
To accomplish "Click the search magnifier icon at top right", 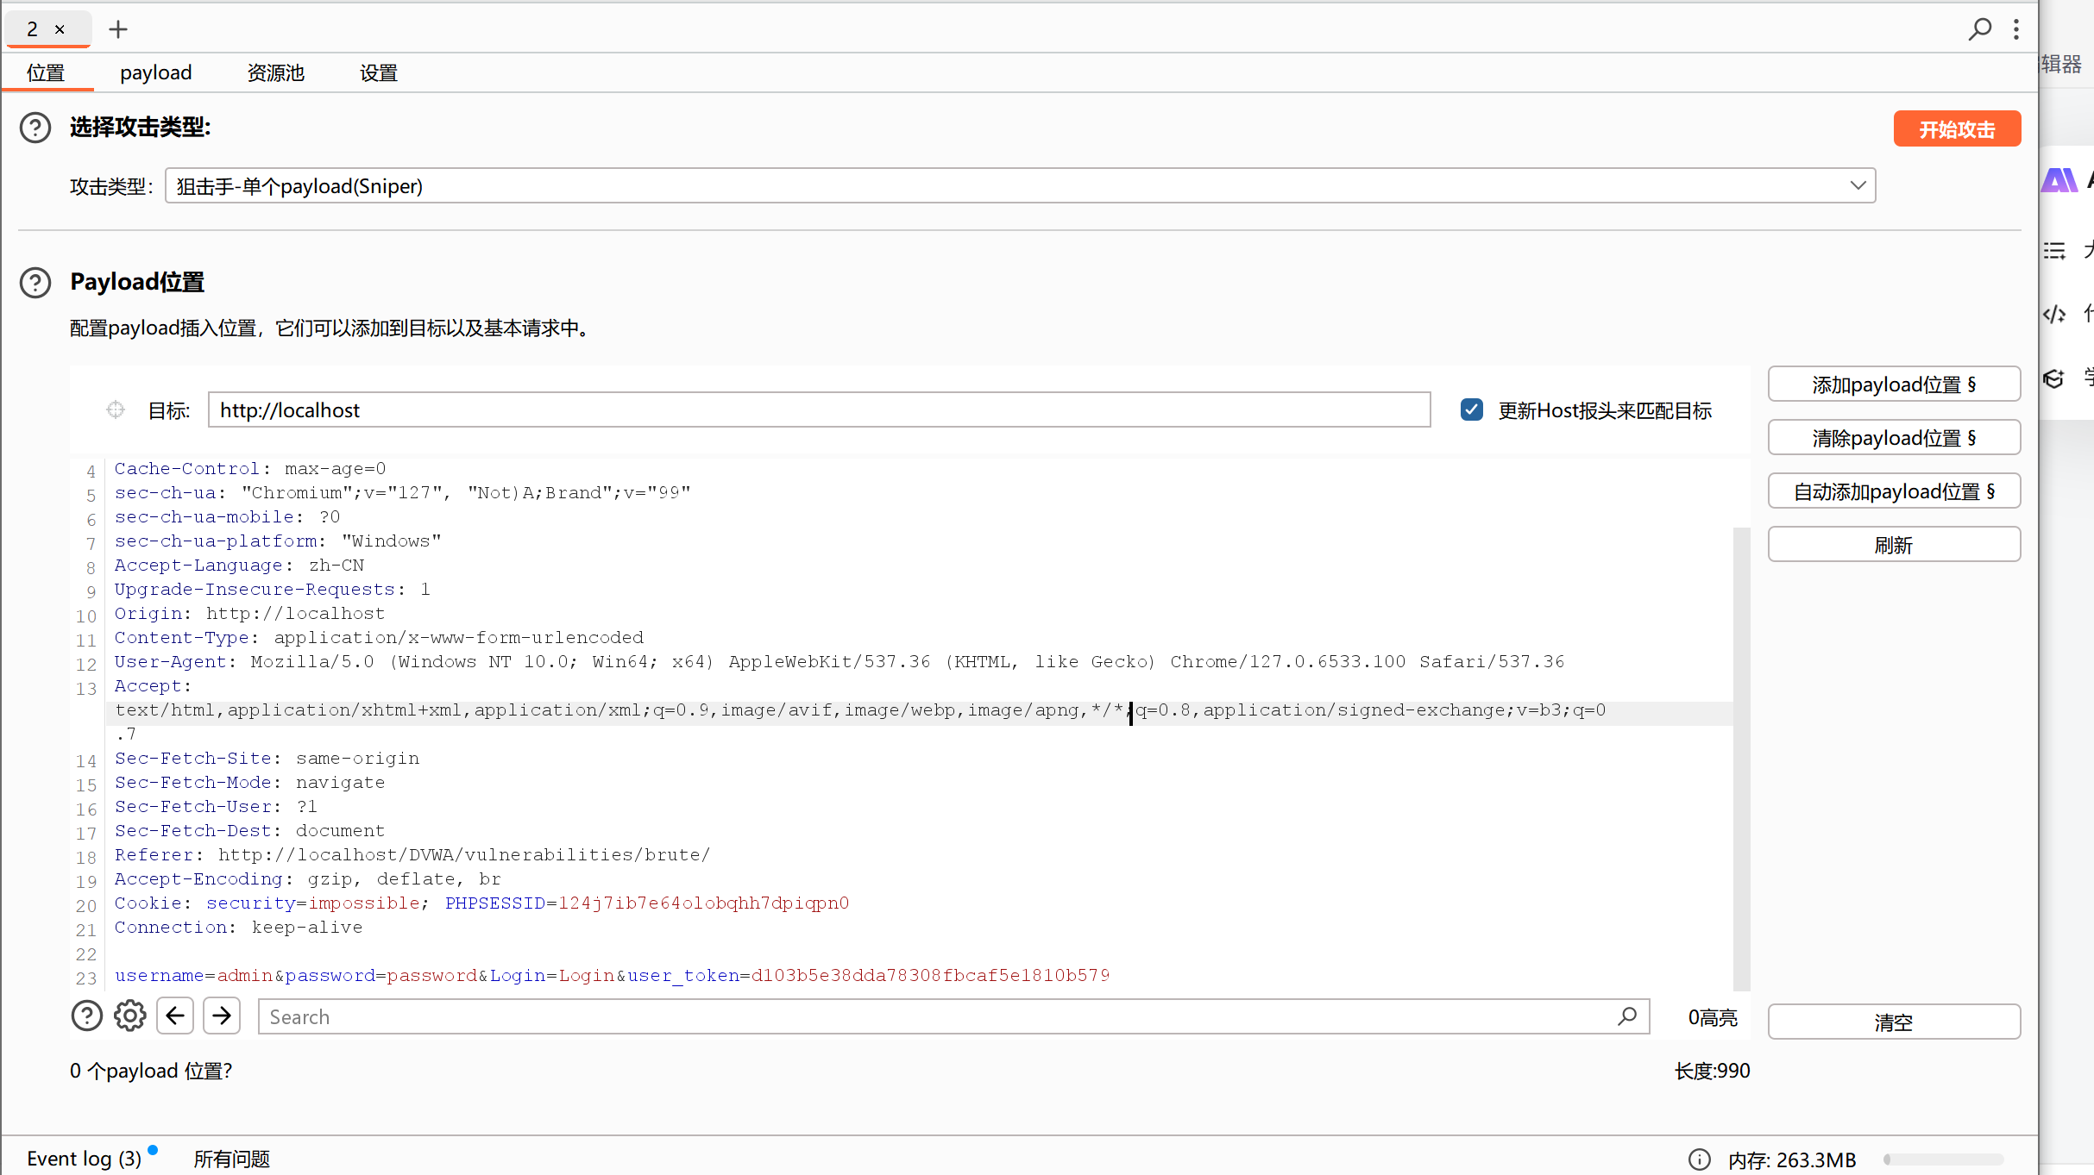I will 1979,29.
